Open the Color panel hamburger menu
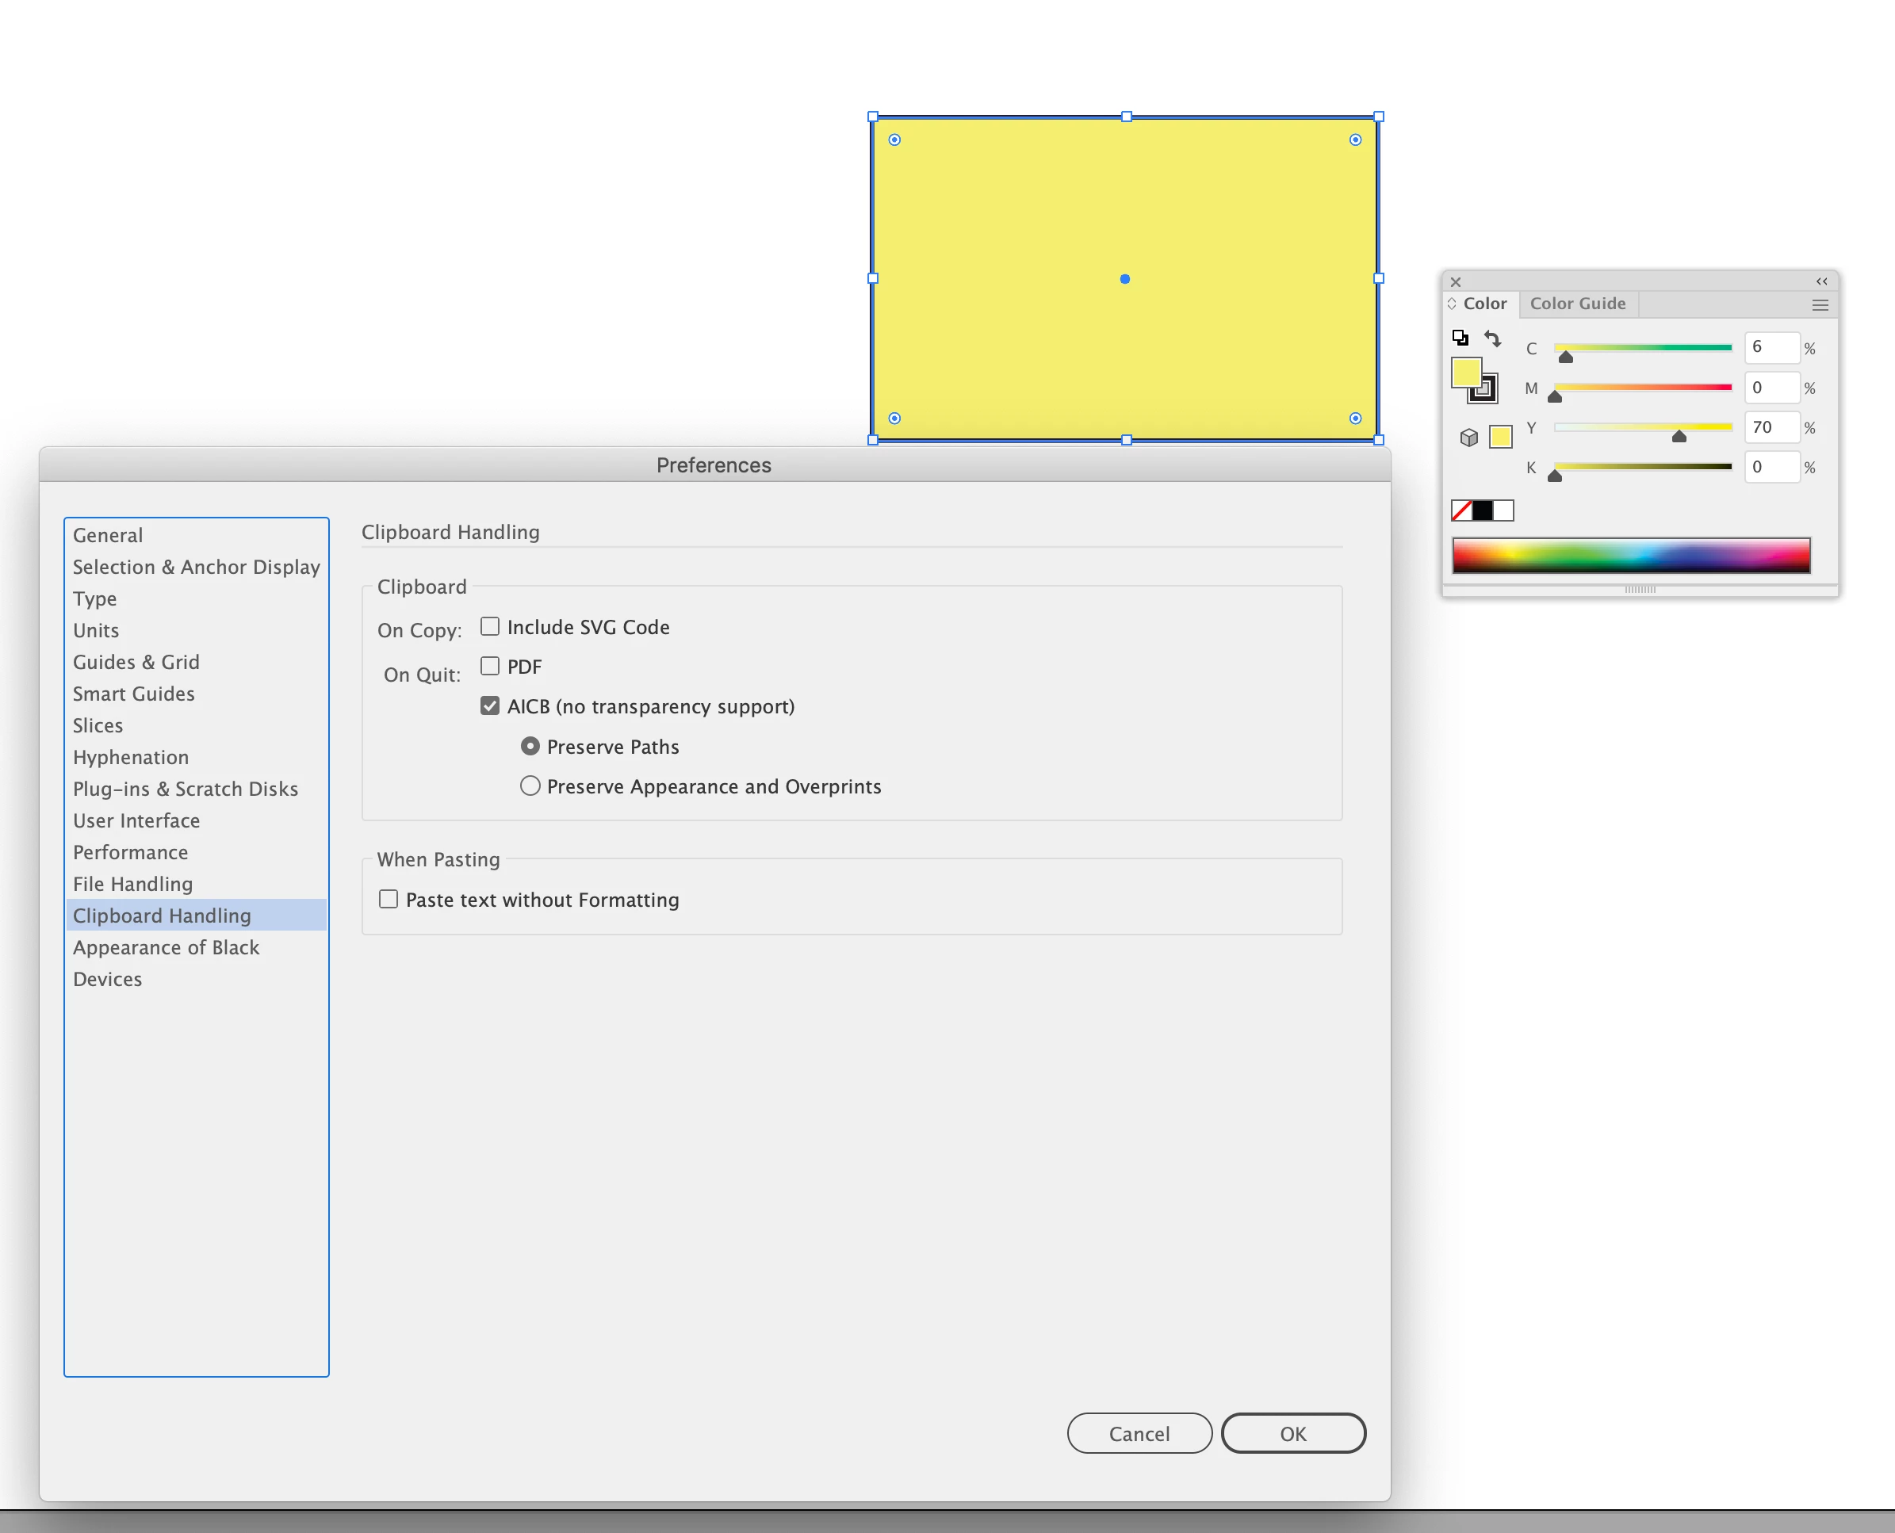 [1819, 304]
